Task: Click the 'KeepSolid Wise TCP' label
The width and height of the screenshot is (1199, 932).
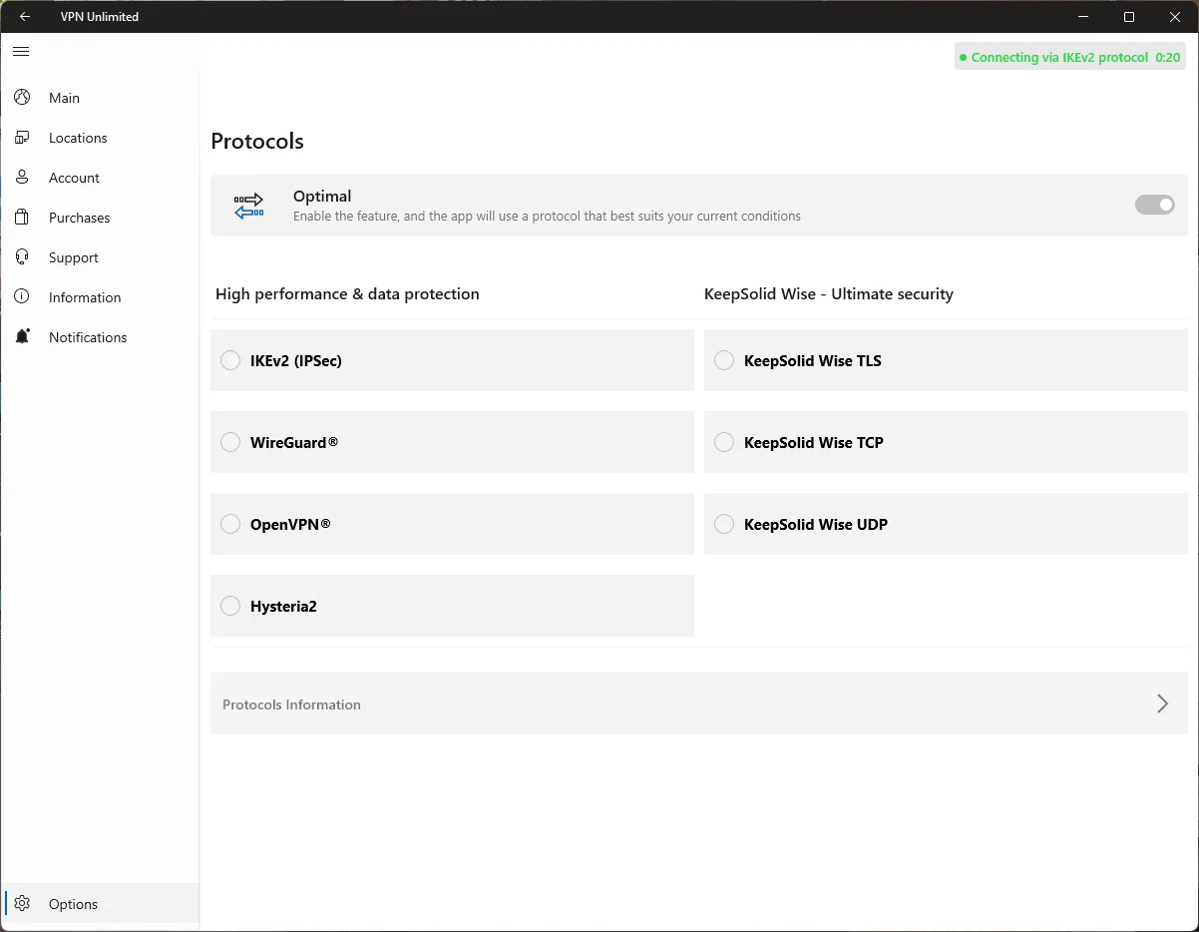Action: tap(814, 443)
